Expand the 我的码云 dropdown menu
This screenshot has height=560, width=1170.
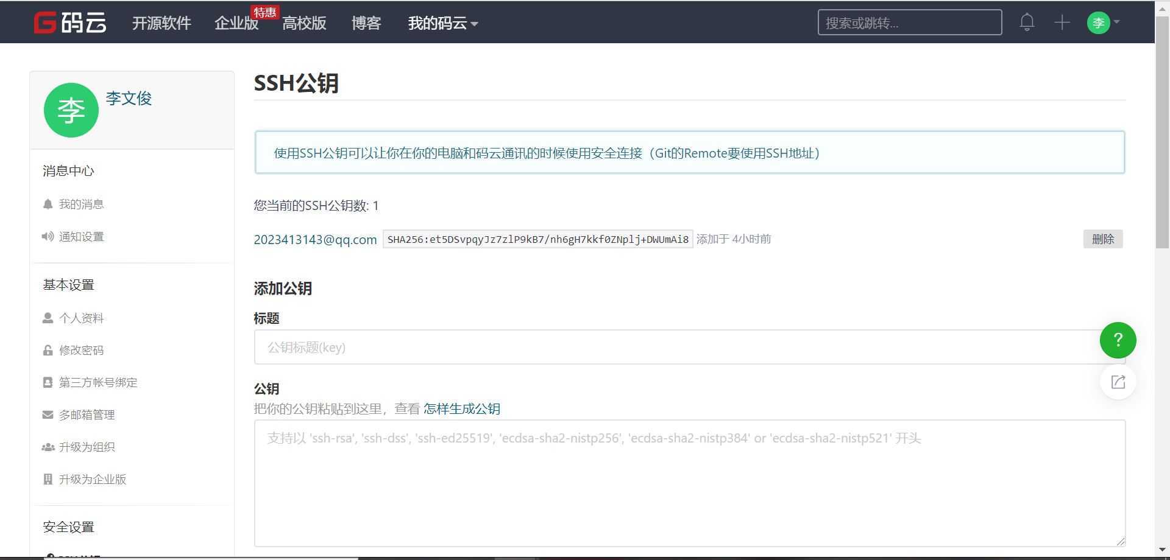coord(443,23)
